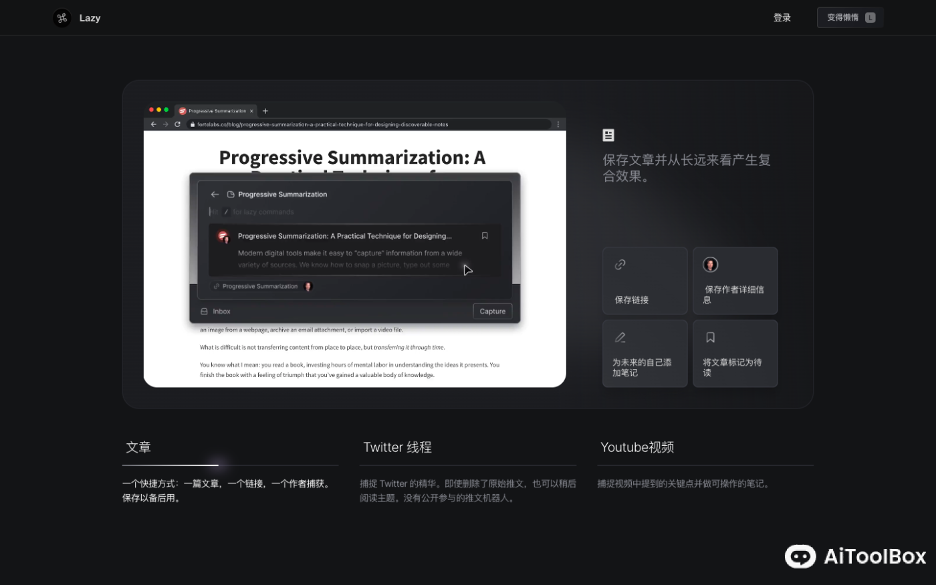This screenshot has width=936, height=585.
Task: Click the back arrow in the capture dialog
Action: click(215, 194)
